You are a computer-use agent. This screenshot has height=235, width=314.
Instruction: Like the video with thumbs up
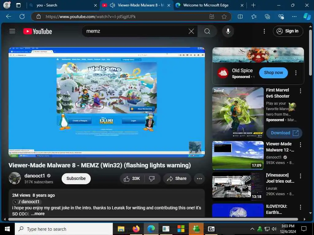point(132,179)
